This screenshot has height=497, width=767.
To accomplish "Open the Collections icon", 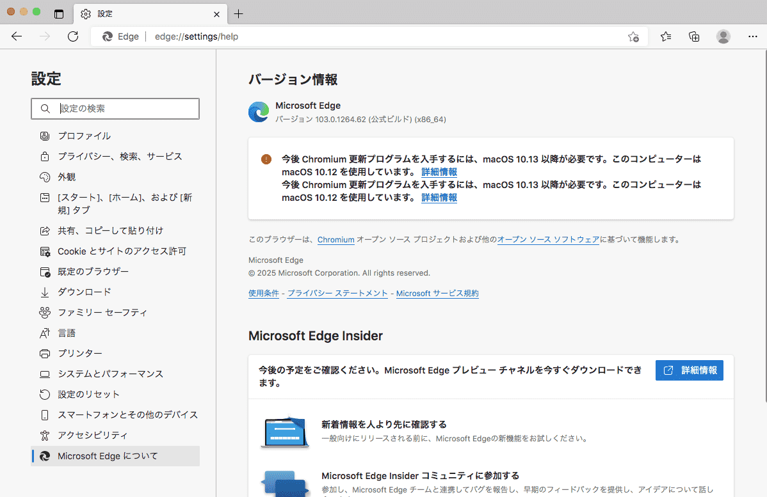I will (694, 36).
